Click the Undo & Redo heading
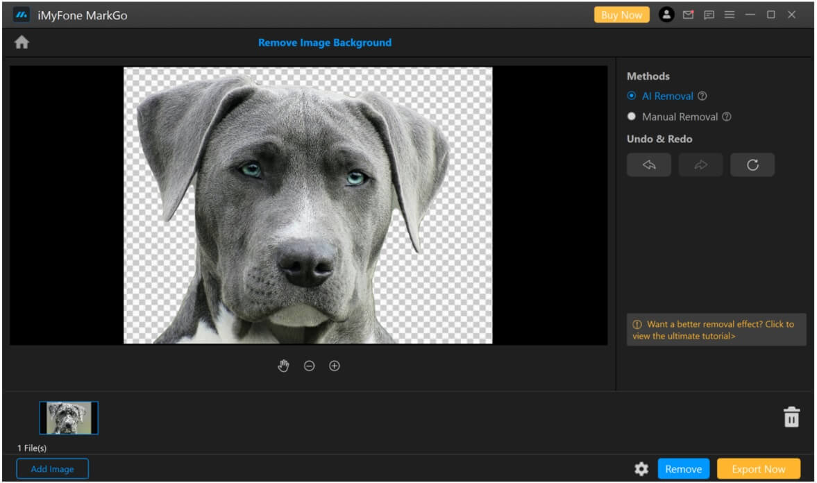The image size is (817, 483). [659, 139]
